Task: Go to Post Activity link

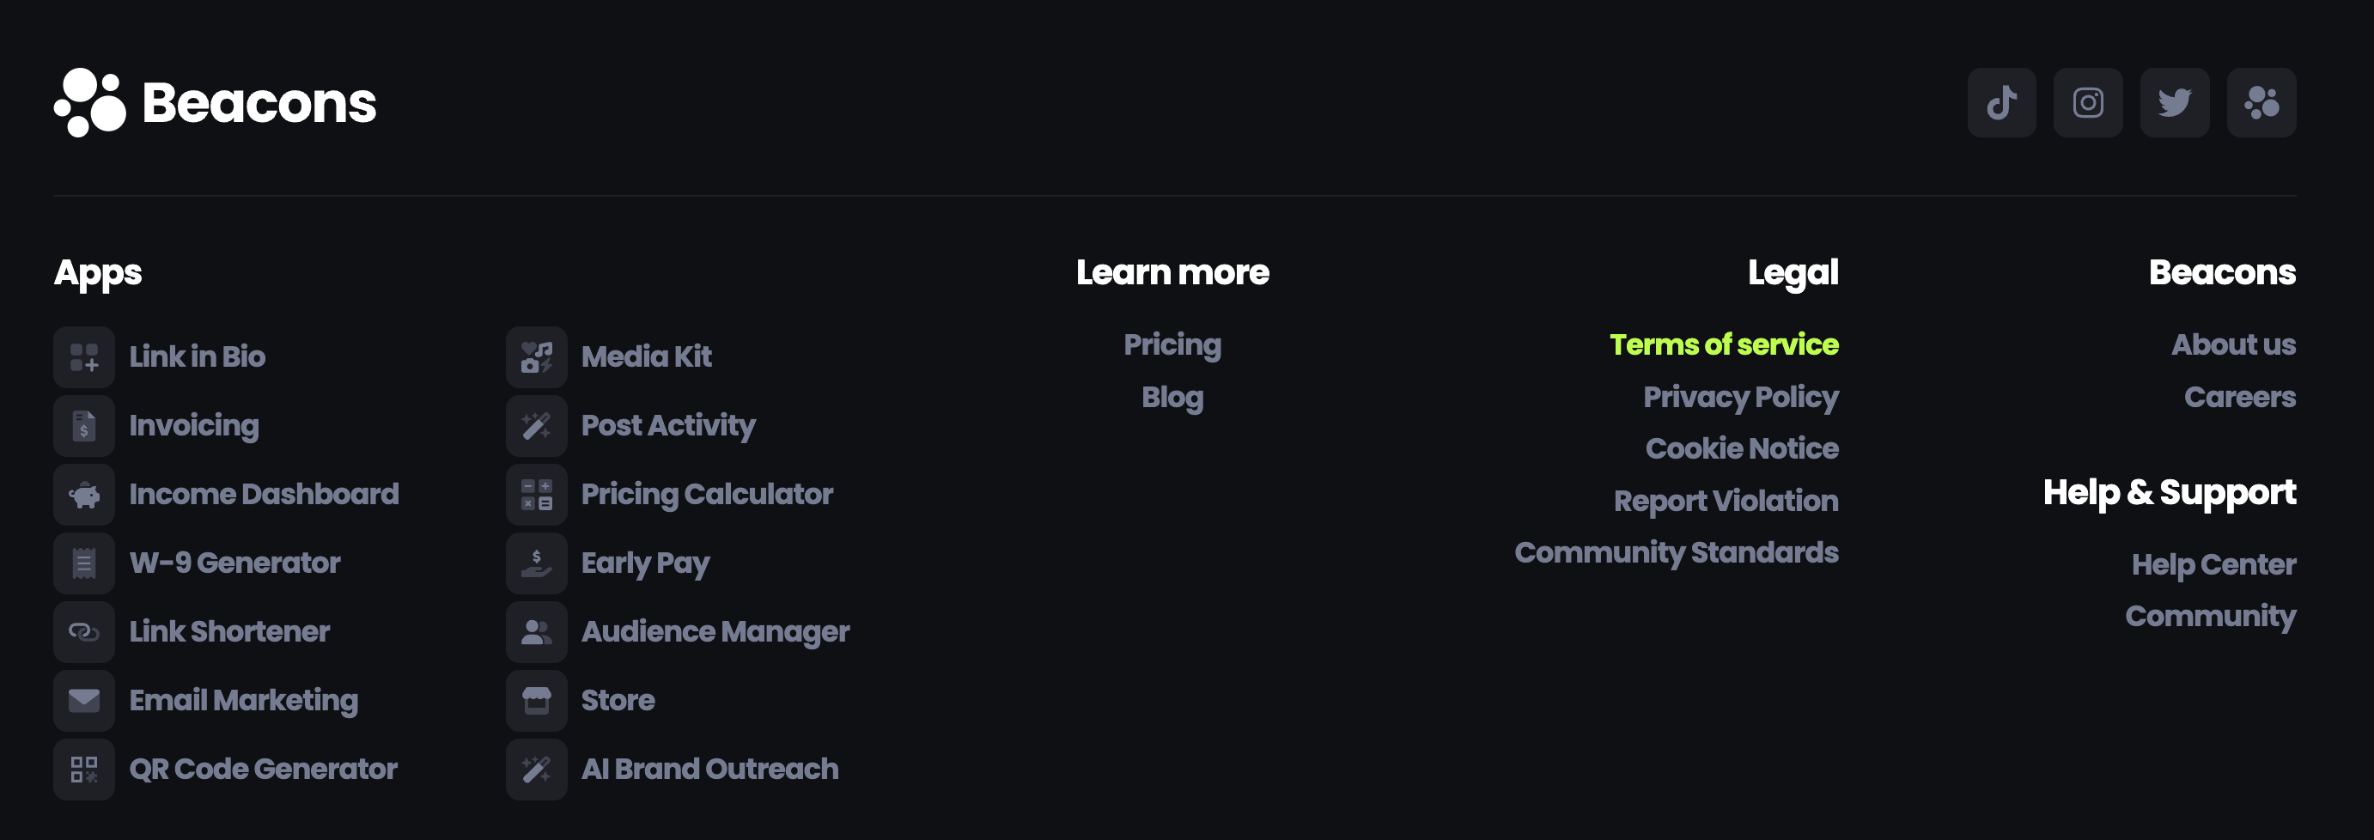Action: click(668, 426)
